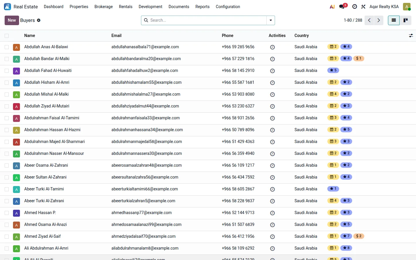Open the Buyers settings gear icon

(x=39, y=20)
